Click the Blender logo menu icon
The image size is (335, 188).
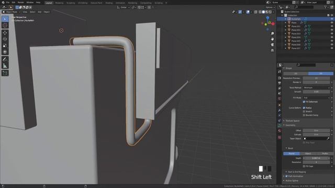(3, 3)
